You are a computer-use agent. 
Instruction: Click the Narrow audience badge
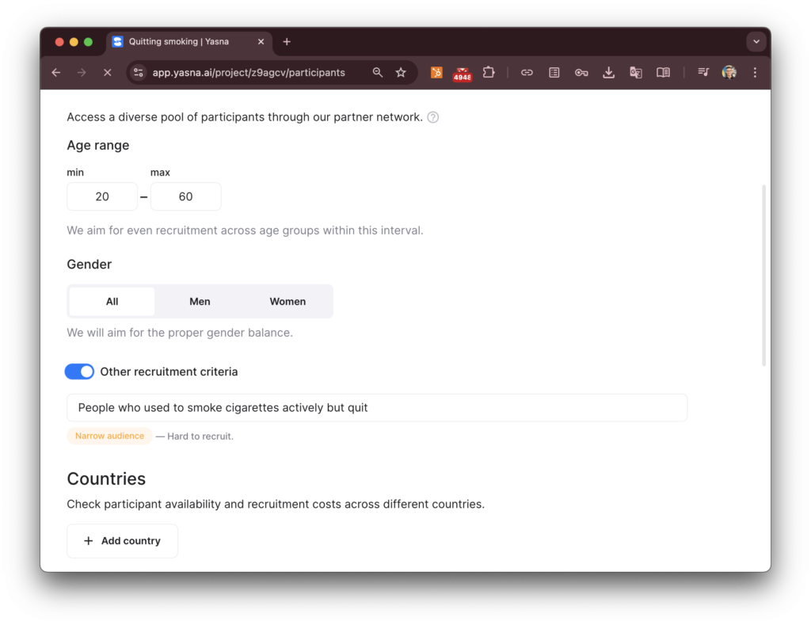pyautogui.click(x=109, y=436)
